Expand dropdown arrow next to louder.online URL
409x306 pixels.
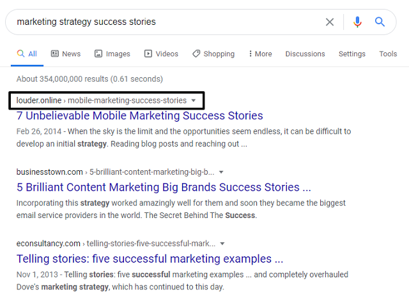coord(194,101)
